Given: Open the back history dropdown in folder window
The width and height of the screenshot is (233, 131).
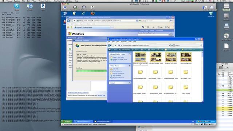Looking at the screenshot, I should pyautogui.click(x=115, y=45).
